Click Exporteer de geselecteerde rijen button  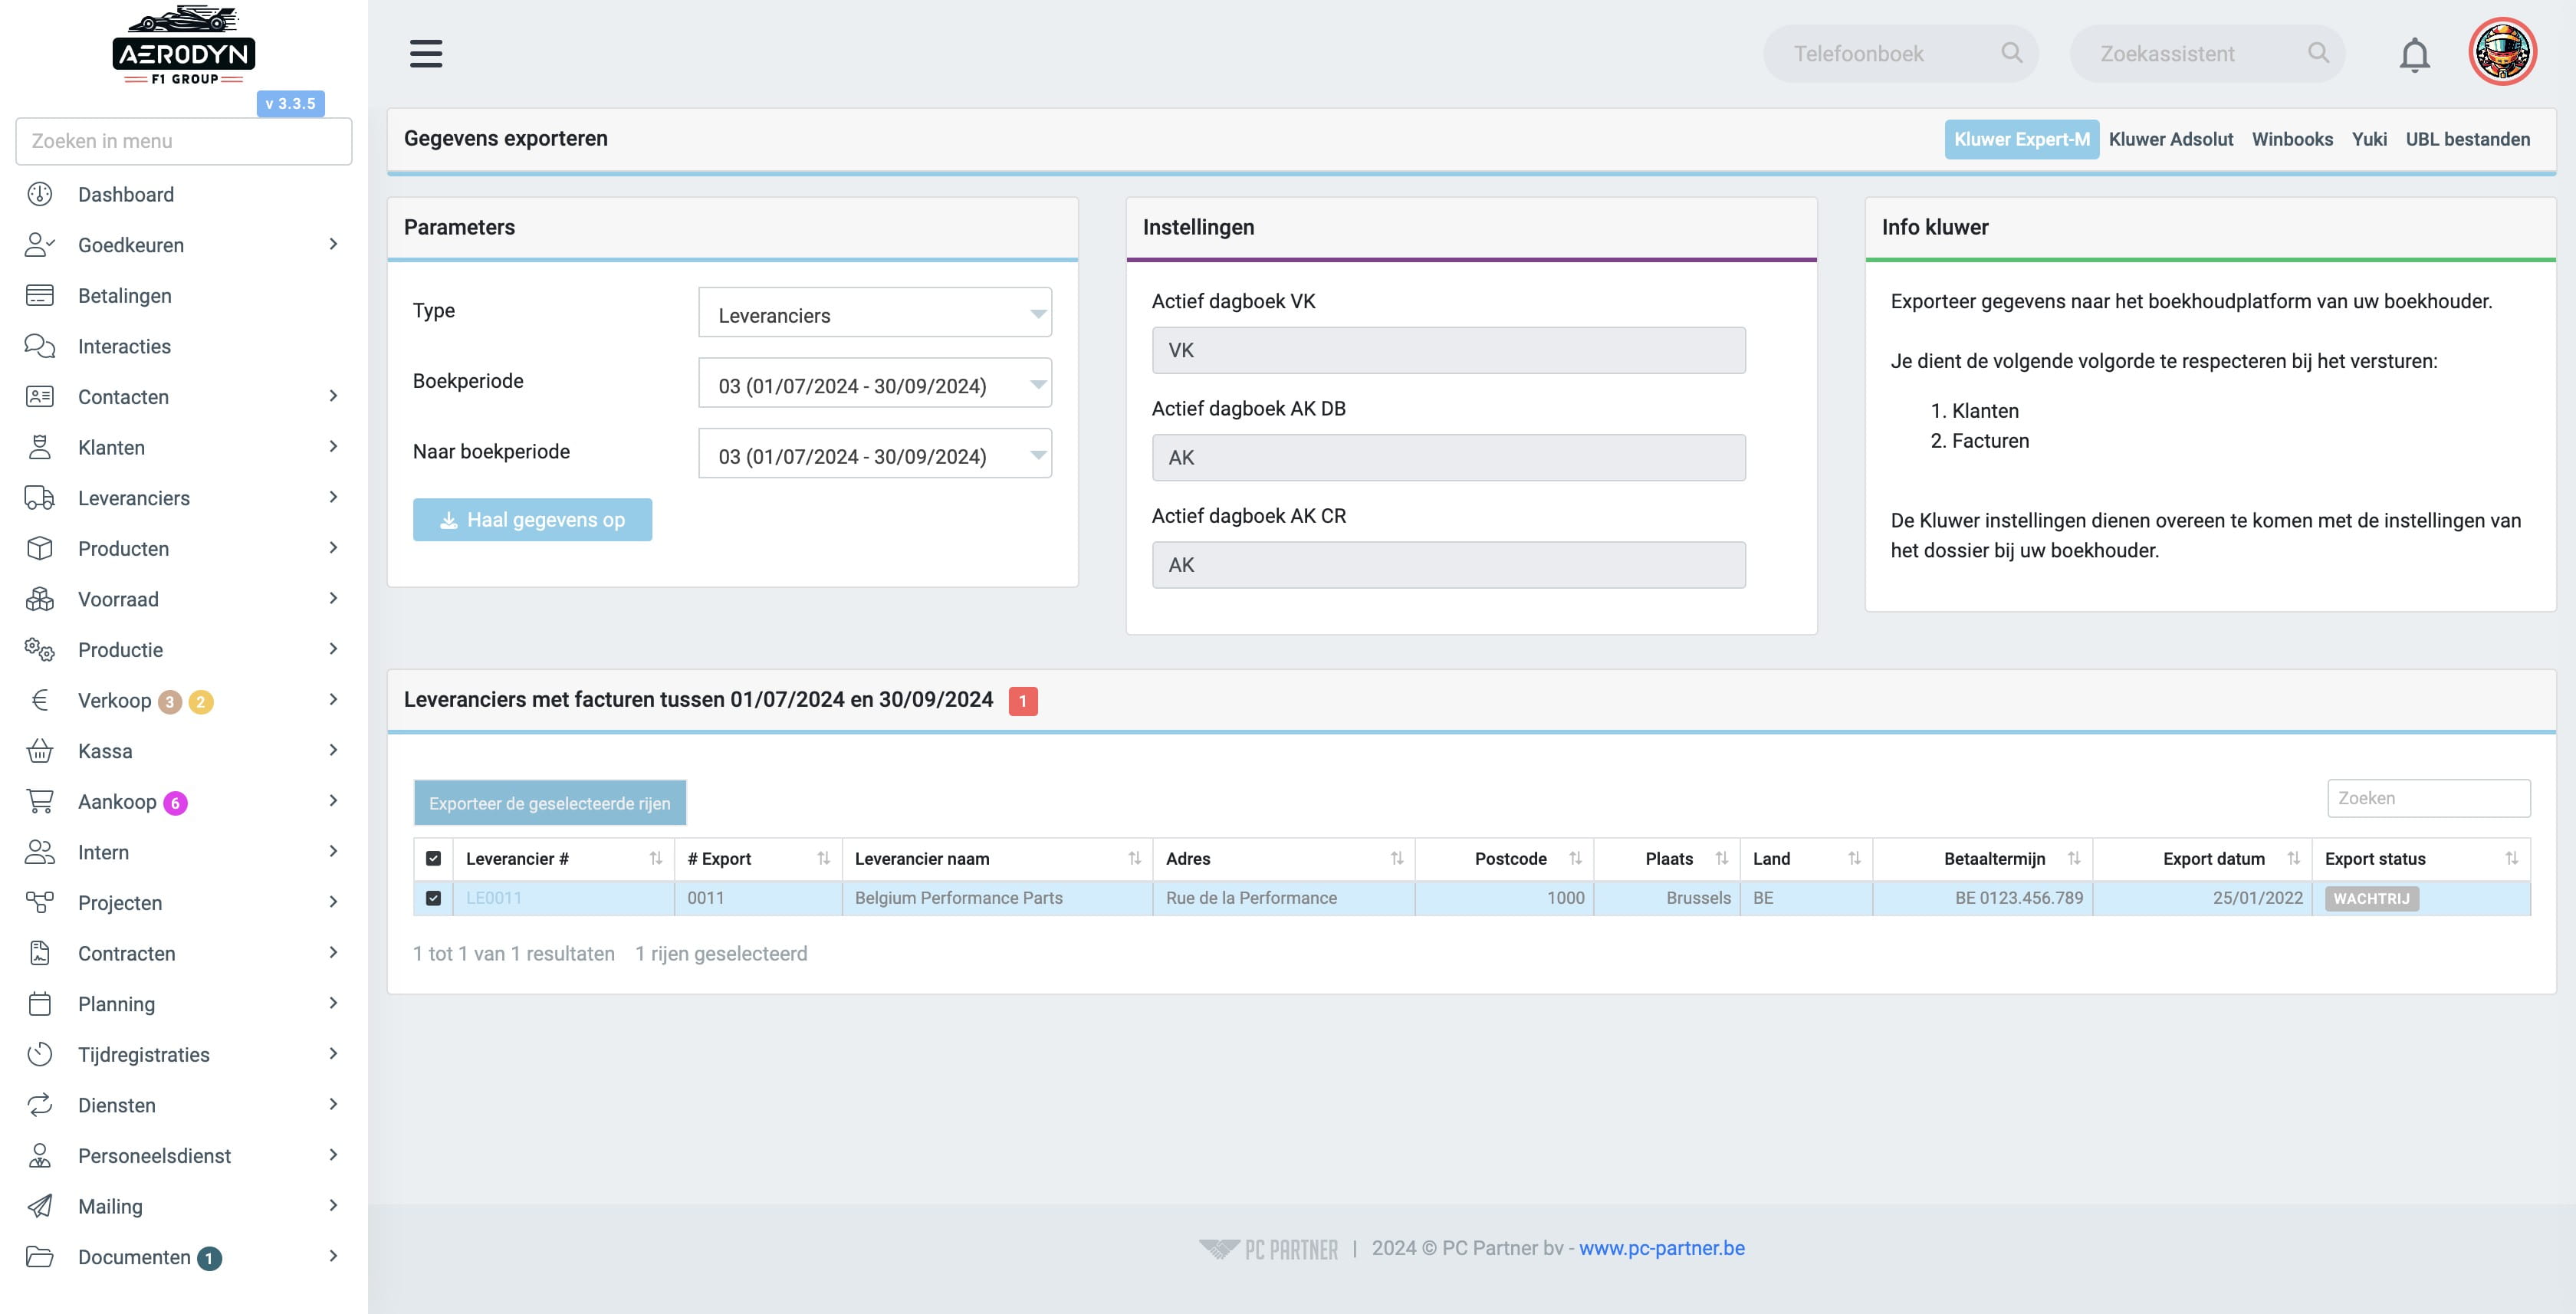point(550,803)
